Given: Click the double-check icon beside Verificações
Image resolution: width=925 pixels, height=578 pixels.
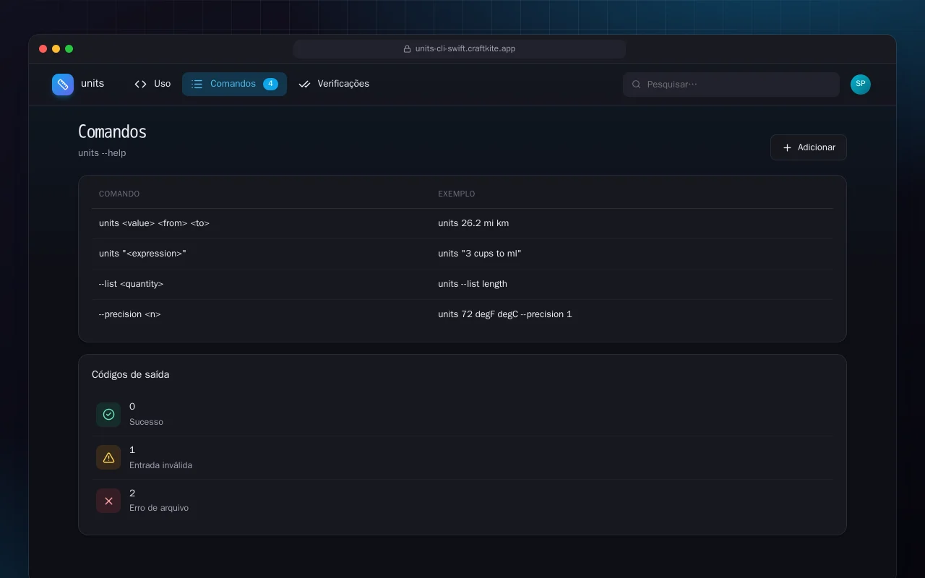Looking at the screenshot, I should 304,84.
